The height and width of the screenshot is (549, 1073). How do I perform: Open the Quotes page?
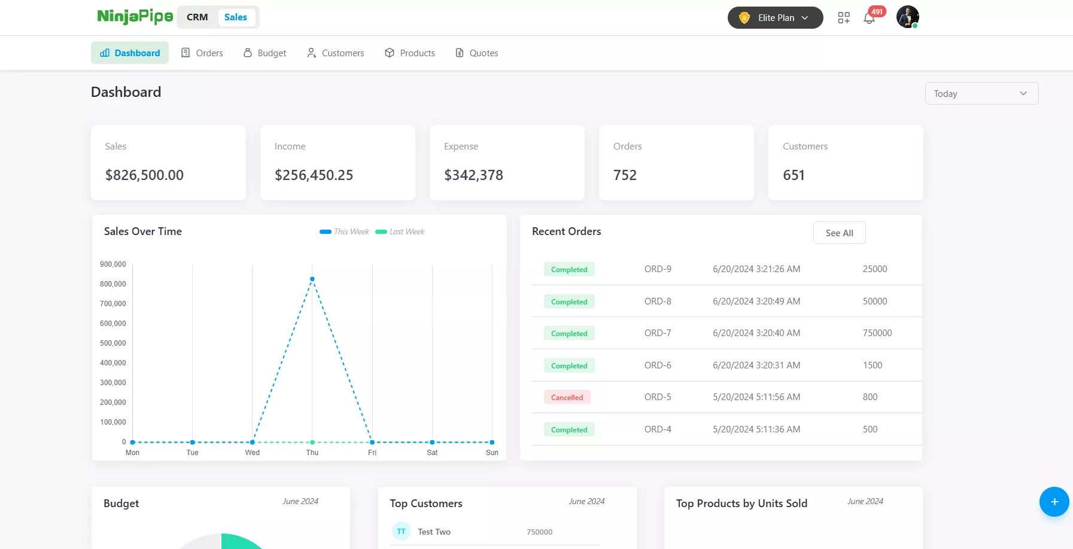pos(477,53)
